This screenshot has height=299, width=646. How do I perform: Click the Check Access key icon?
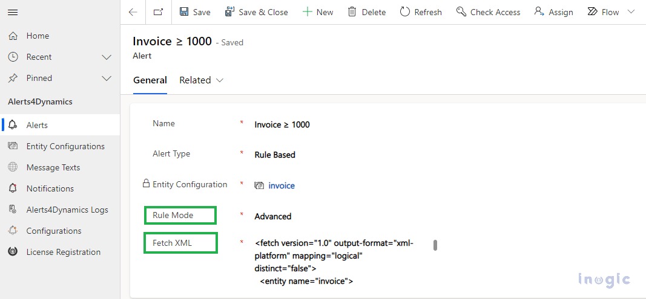pos(461,12)
